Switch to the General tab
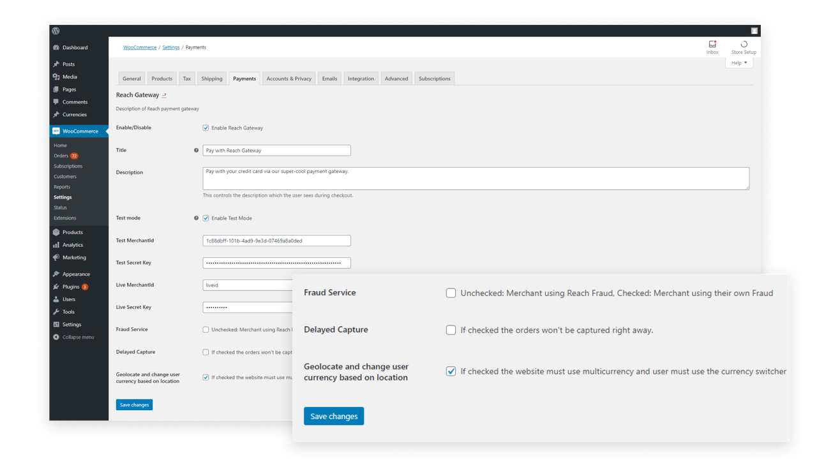Screen dimensions: 817x467 [131, 78]
